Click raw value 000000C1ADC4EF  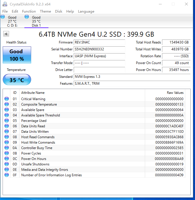[169, 126]
